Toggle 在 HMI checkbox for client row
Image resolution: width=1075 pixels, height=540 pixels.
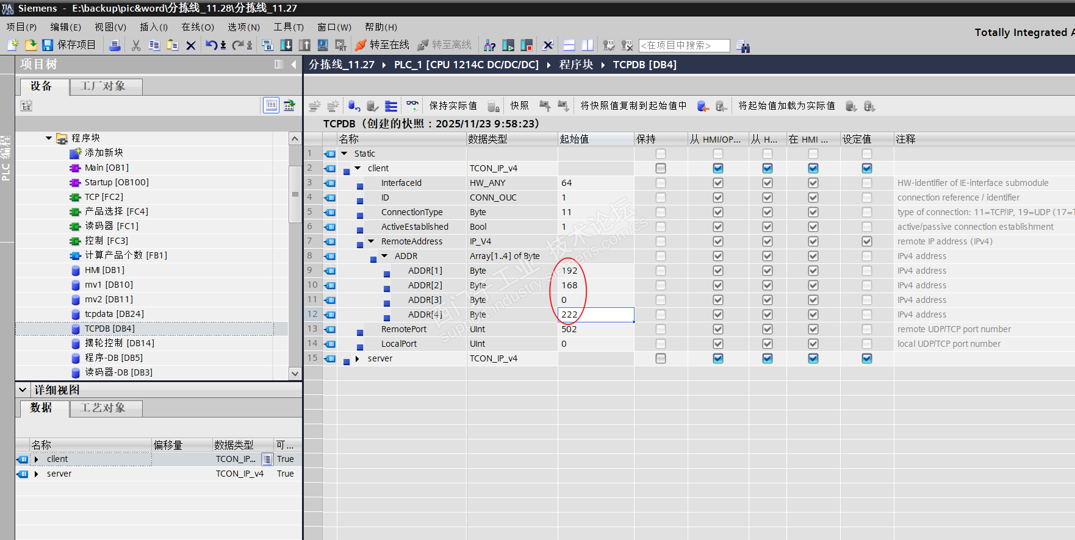(x=813, y=168)
